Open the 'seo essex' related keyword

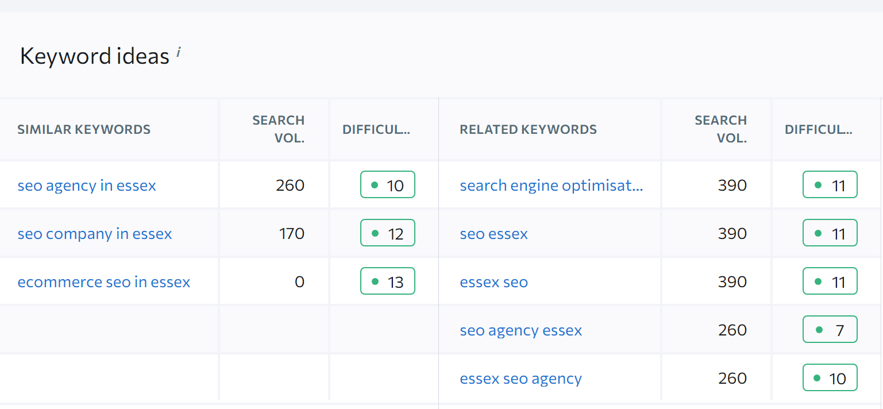(x=494, y=234)
